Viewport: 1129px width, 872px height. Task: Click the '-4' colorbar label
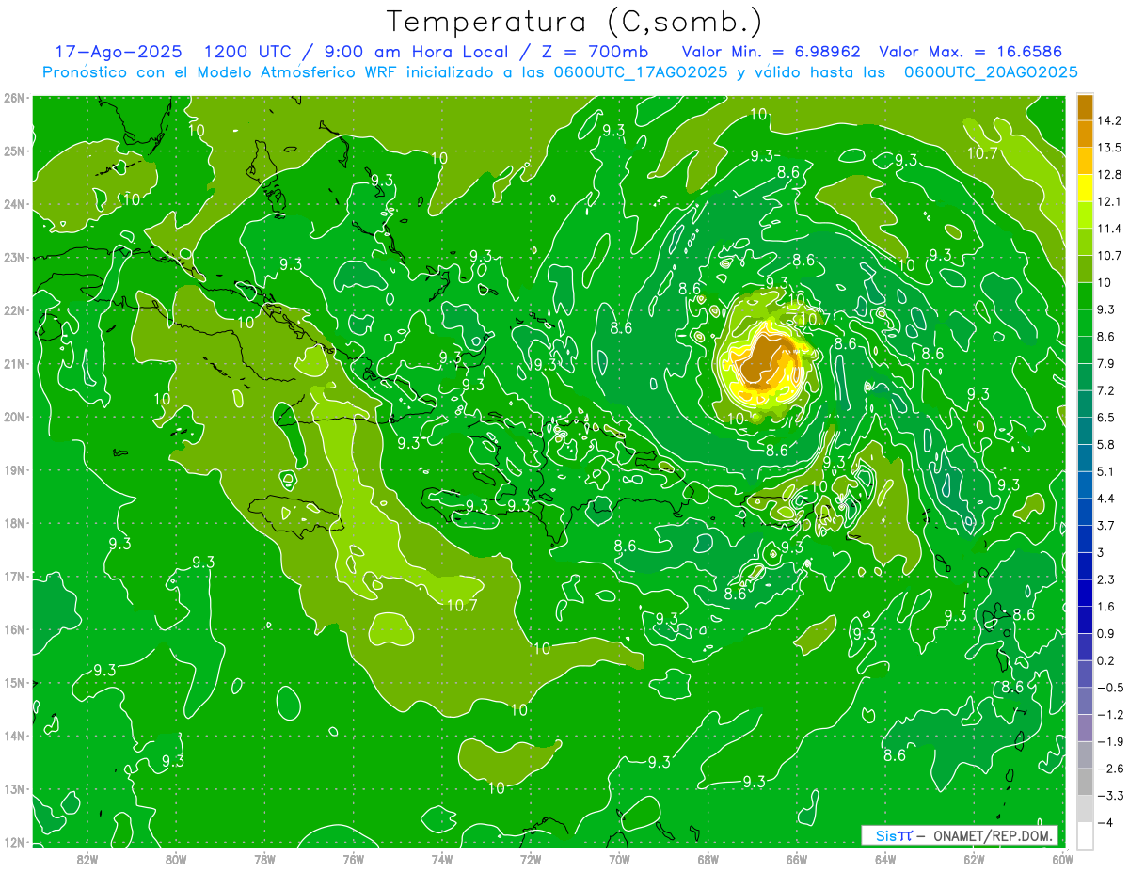1105,822
